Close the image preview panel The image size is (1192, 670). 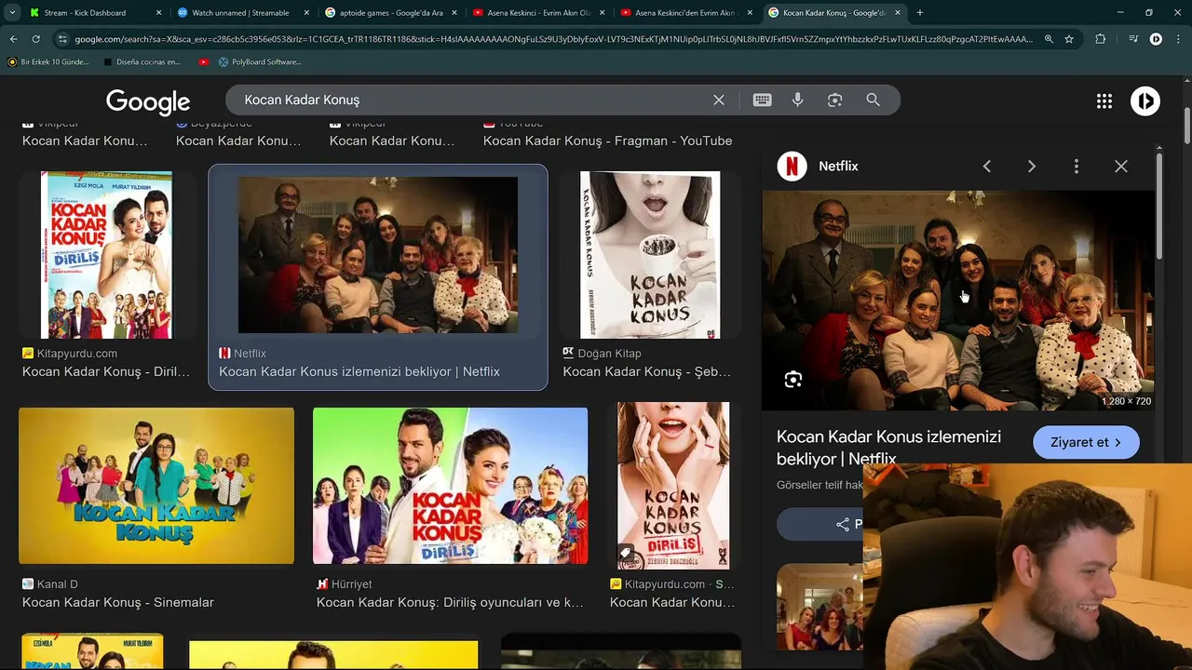(1121, 166)
